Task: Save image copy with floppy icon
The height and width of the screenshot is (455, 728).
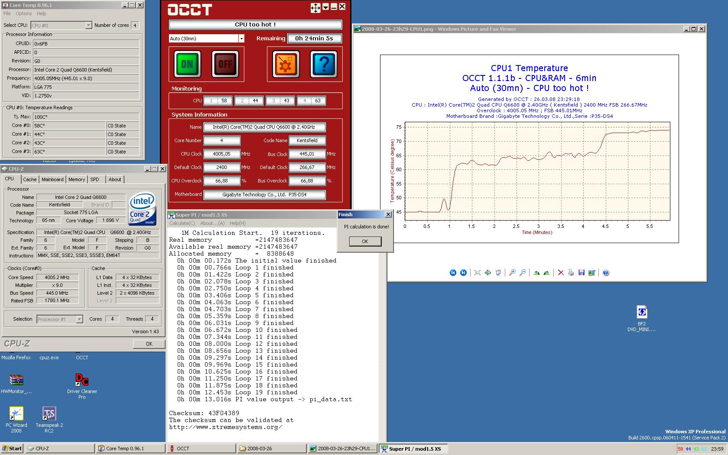Action: (582, 273)
